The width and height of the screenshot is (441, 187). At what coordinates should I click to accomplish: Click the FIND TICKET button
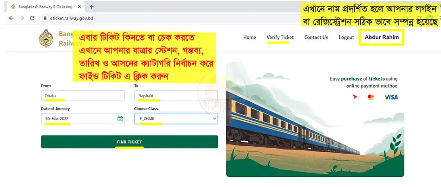tap(130, 142)
